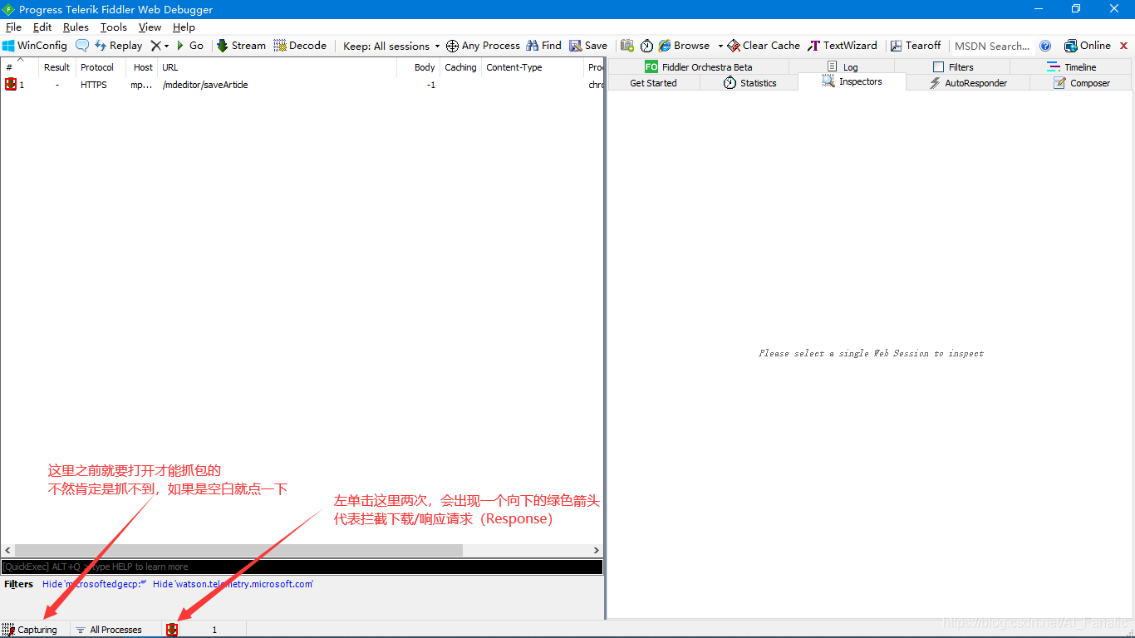This screenshot has height=638, width=1135.
Task: Switch to Fiddler Orchestra Beta tab
Action: click(699, 66)
